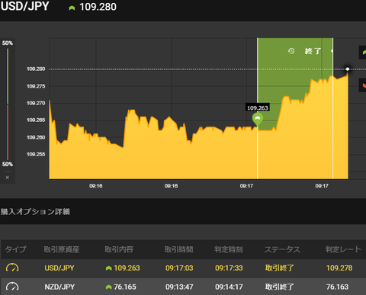The width and height of the screenshot is (366, 295).
Task: Close the sentiment bar with the X icon
Action: click(8, 178)
